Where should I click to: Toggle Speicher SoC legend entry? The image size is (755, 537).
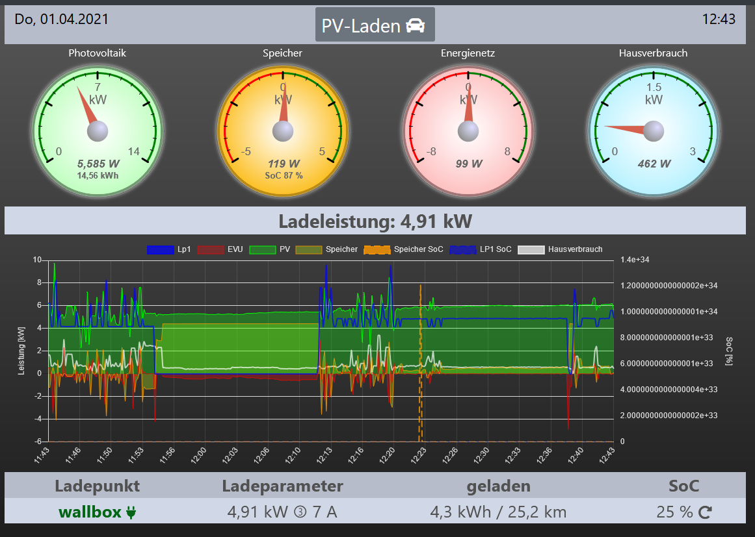click(403, 249)
